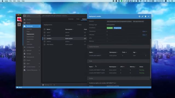The height and width of the screenshot is (98, 175).
Task: Add a new cluster with plus button
Action: (x=19, y=24)
